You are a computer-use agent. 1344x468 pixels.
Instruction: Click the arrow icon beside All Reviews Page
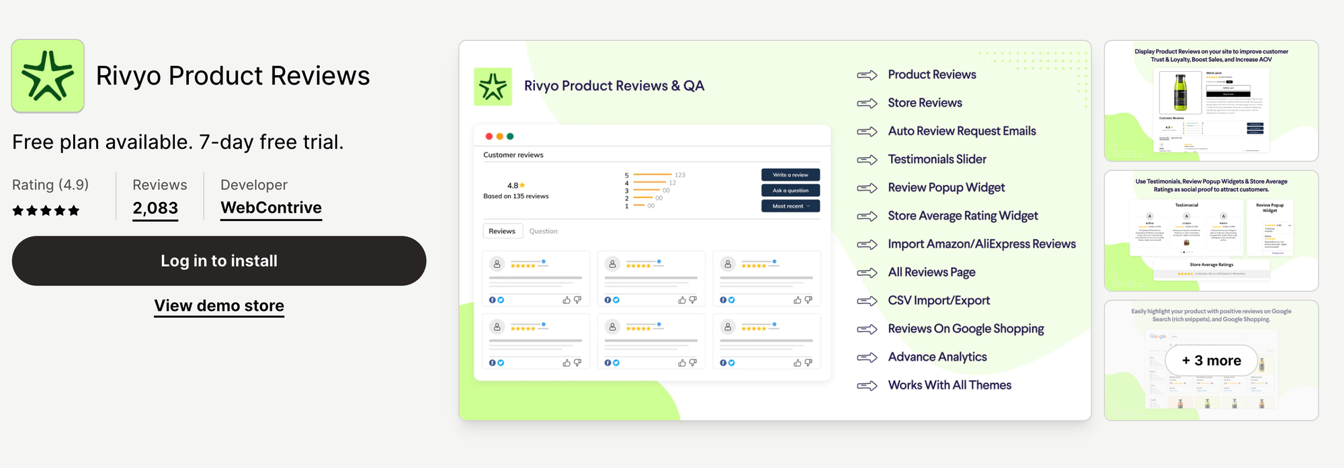pos(867,273)
